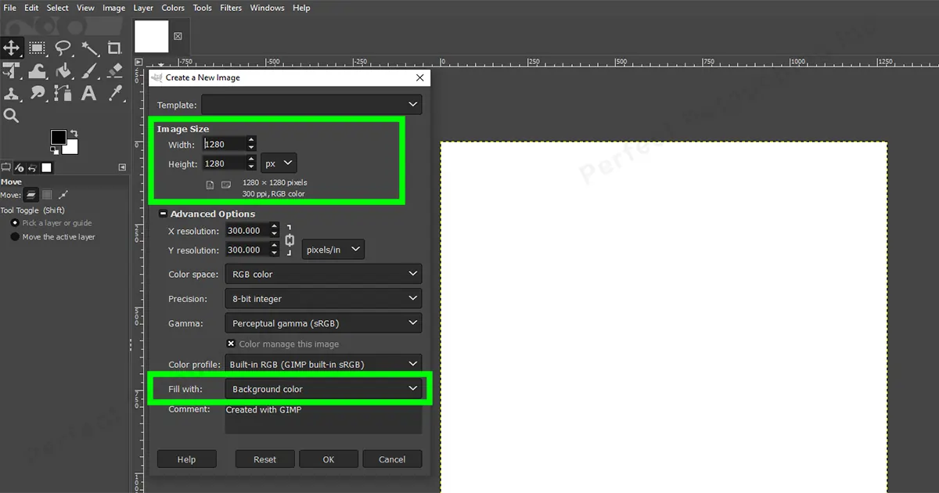The width and height of the screenshot is (939, 493).
Task: Open the Template dropdown
Action: [311, 104]
